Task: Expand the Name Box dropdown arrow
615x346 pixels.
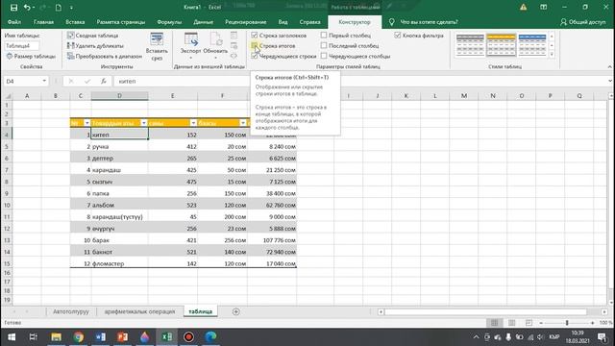Action: pos(44,81)
